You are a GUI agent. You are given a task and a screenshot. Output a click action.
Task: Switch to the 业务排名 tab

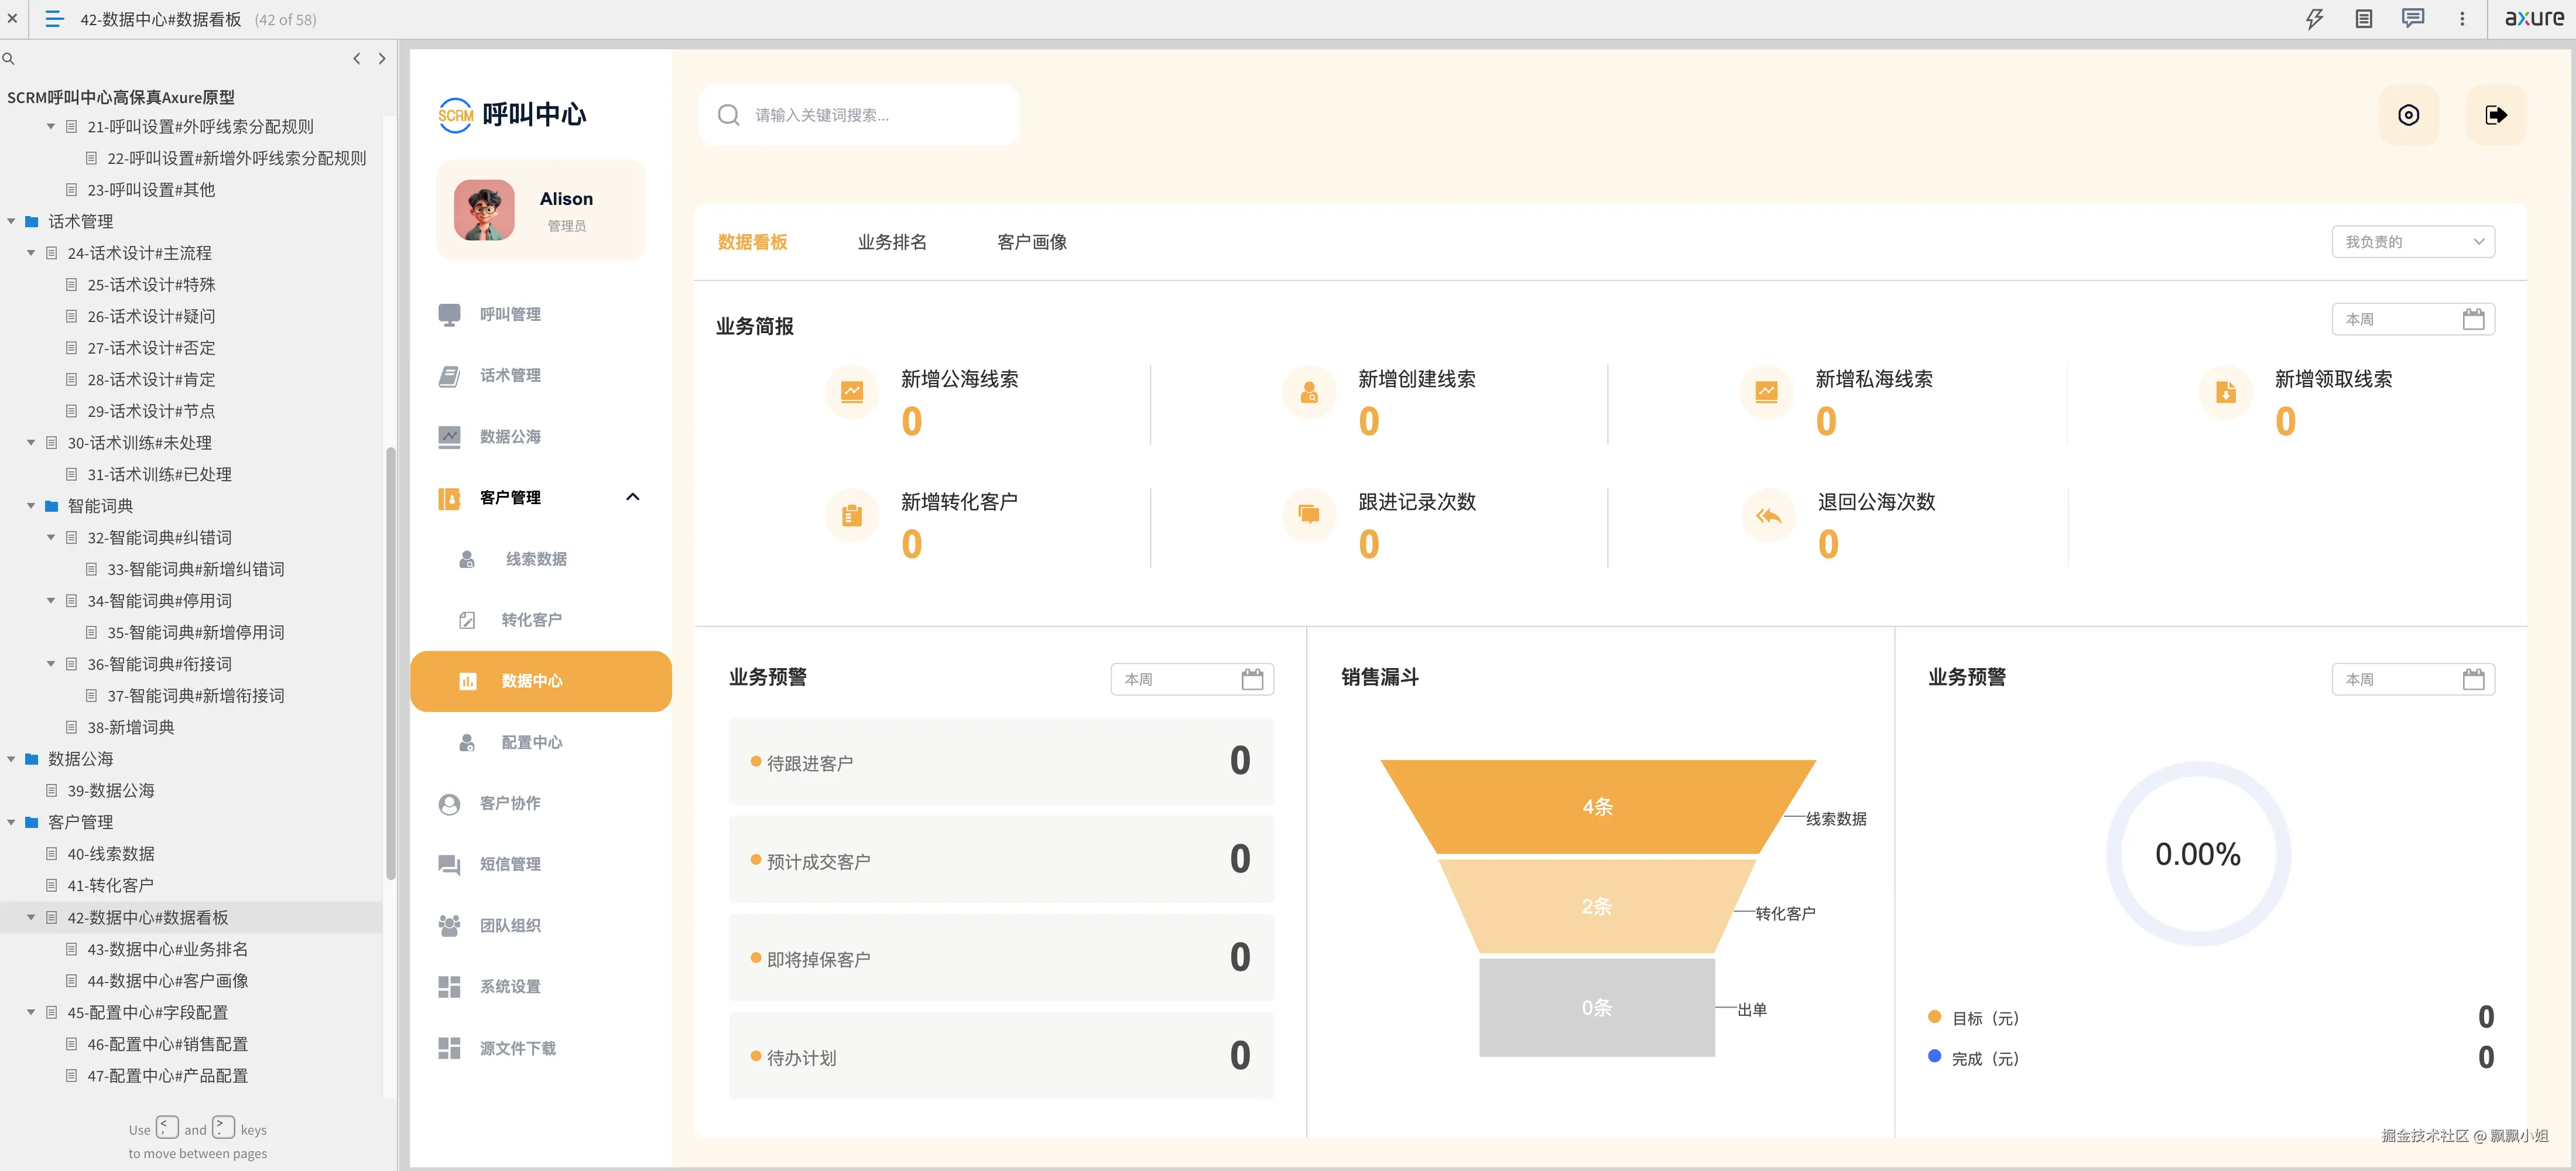[x=891, y=242]
